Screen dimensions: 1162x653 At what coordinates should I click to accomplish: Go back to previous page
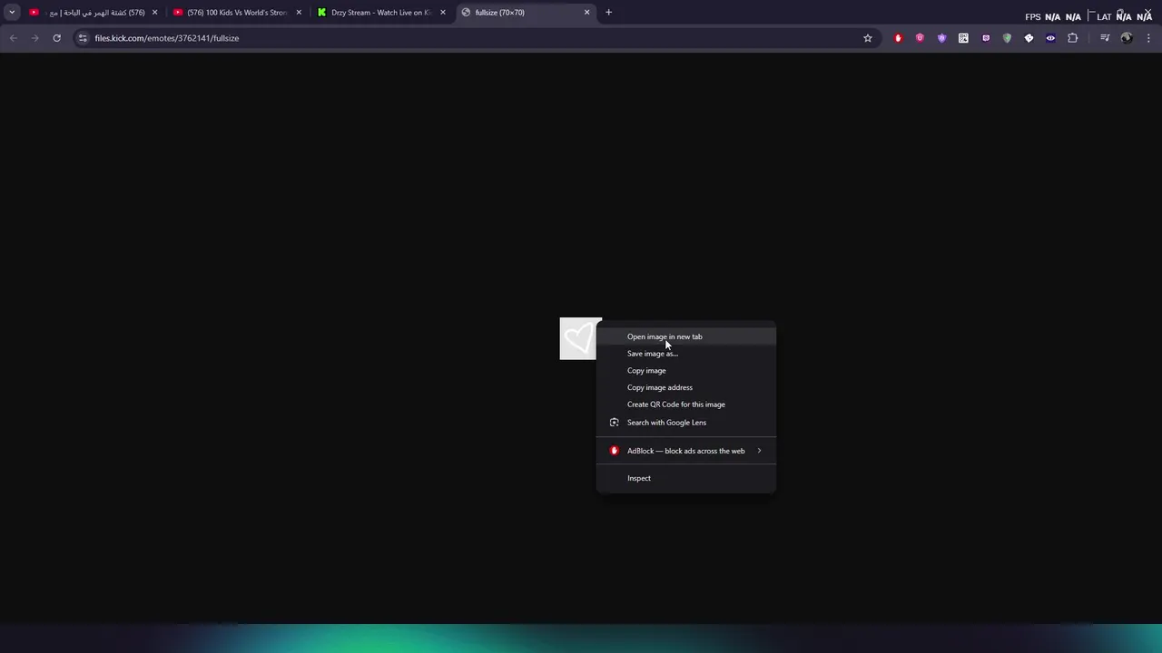coord(13,38)
